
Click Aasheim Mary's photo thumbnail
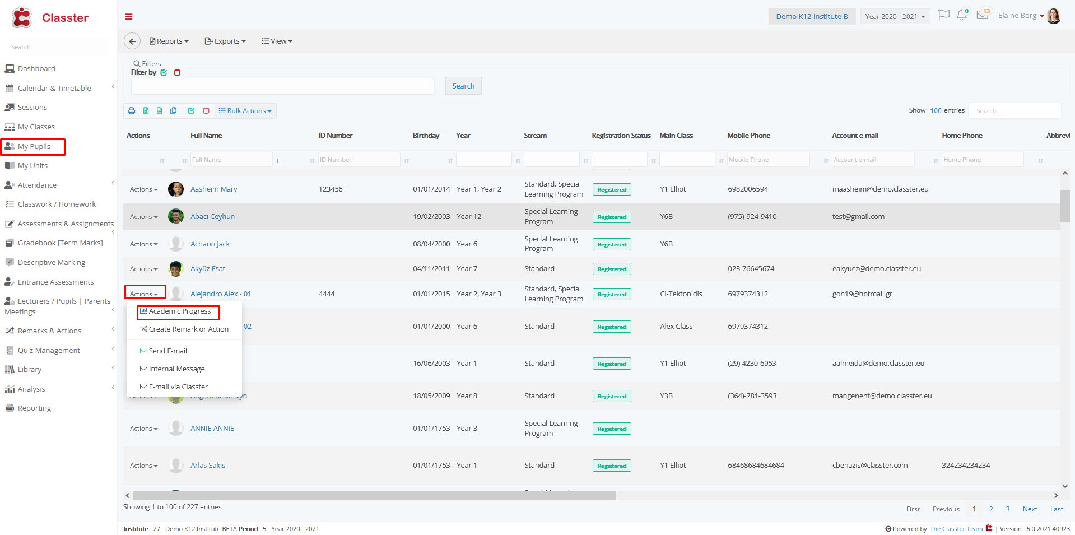coord(176,189)
